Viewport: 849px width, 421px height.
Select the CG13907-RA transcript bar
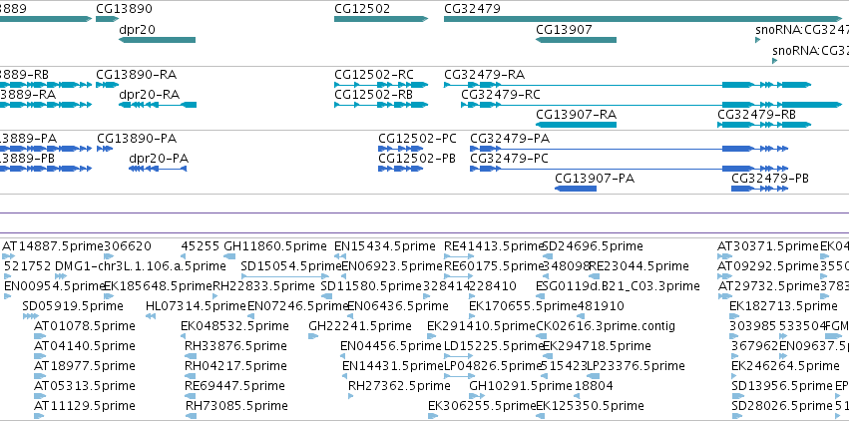pos(576,125)
